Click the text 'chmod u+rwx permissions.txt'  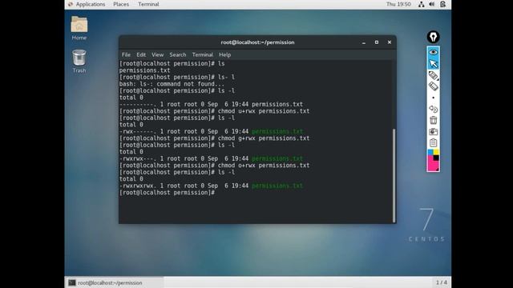coord(264,111)
